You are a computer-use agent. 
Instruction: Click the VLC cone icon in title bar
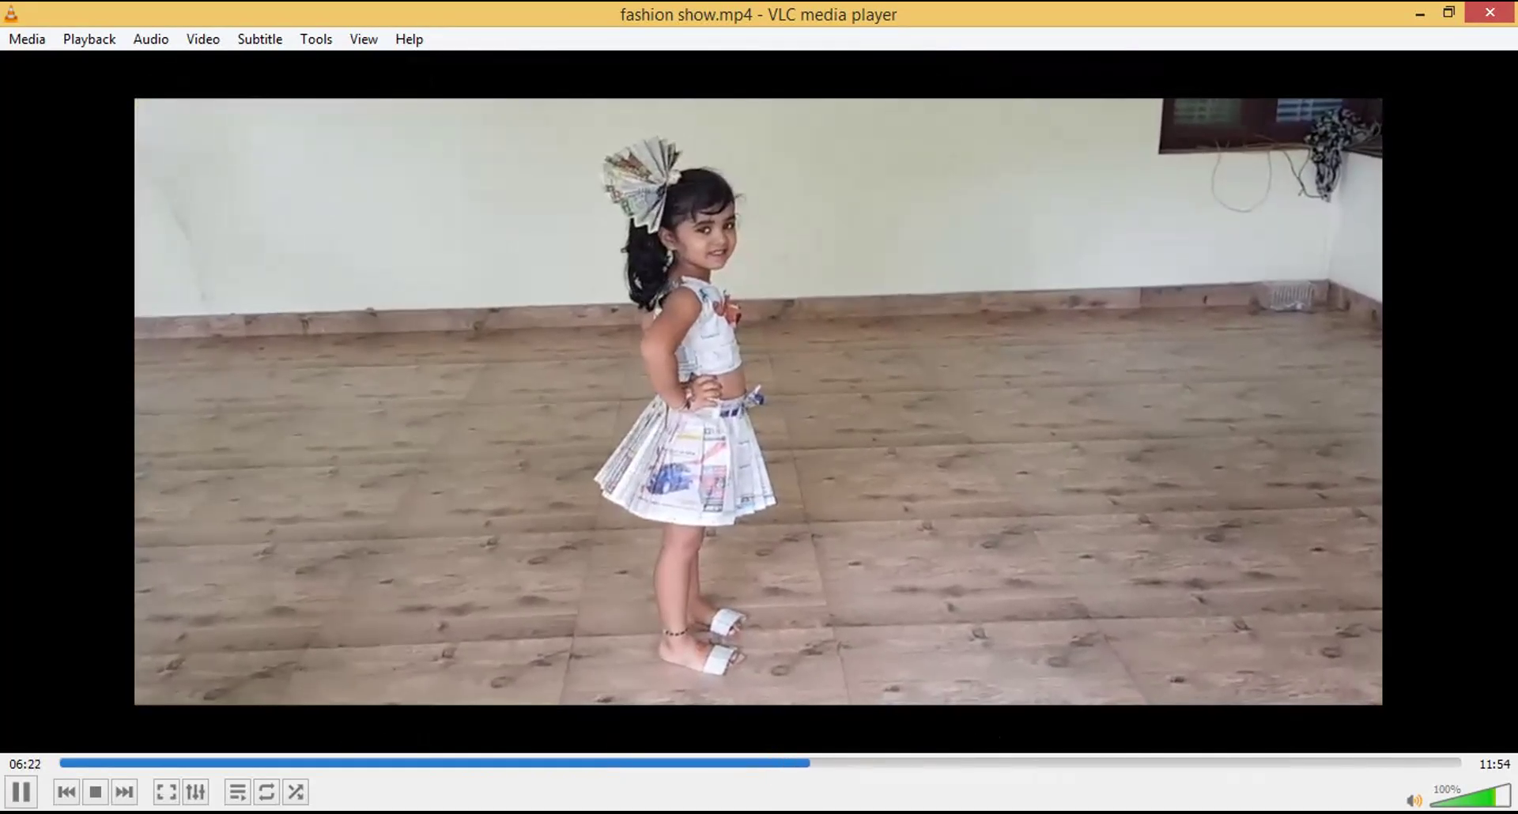(11, 13)
